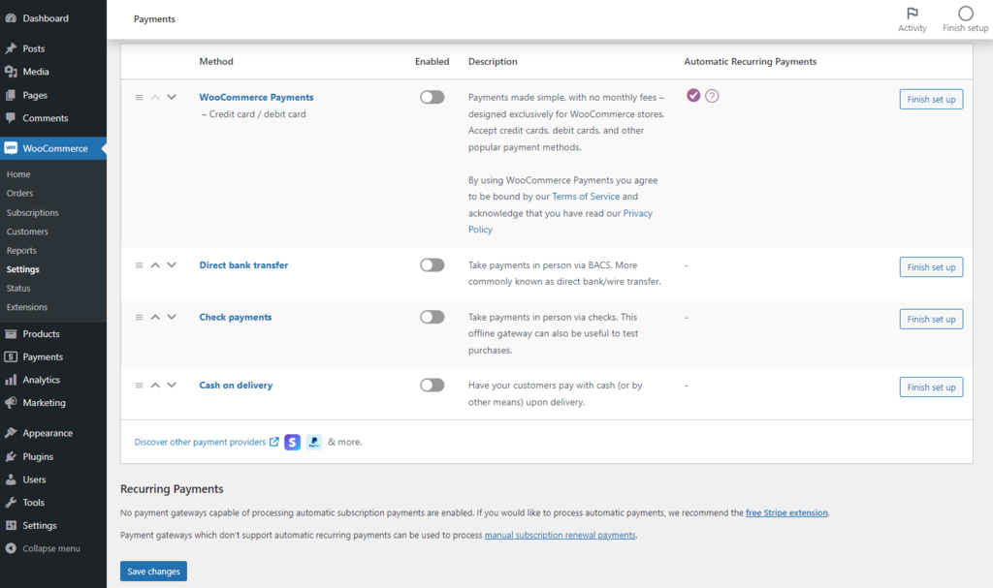Move Check payments up
The image size is (993, 588).
(x=155, y=317)
